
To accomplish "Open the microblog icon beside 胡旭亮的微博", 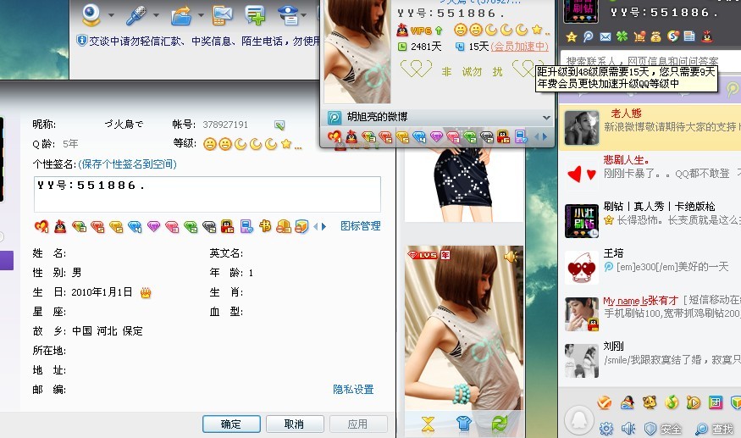I will [x=335, y=117].
